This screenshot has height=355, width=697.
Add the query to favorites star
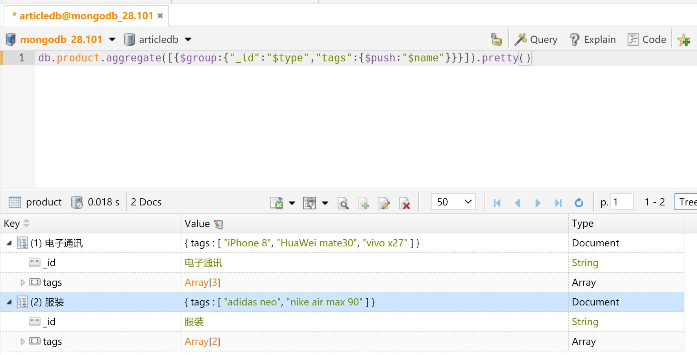coord(684,40)
